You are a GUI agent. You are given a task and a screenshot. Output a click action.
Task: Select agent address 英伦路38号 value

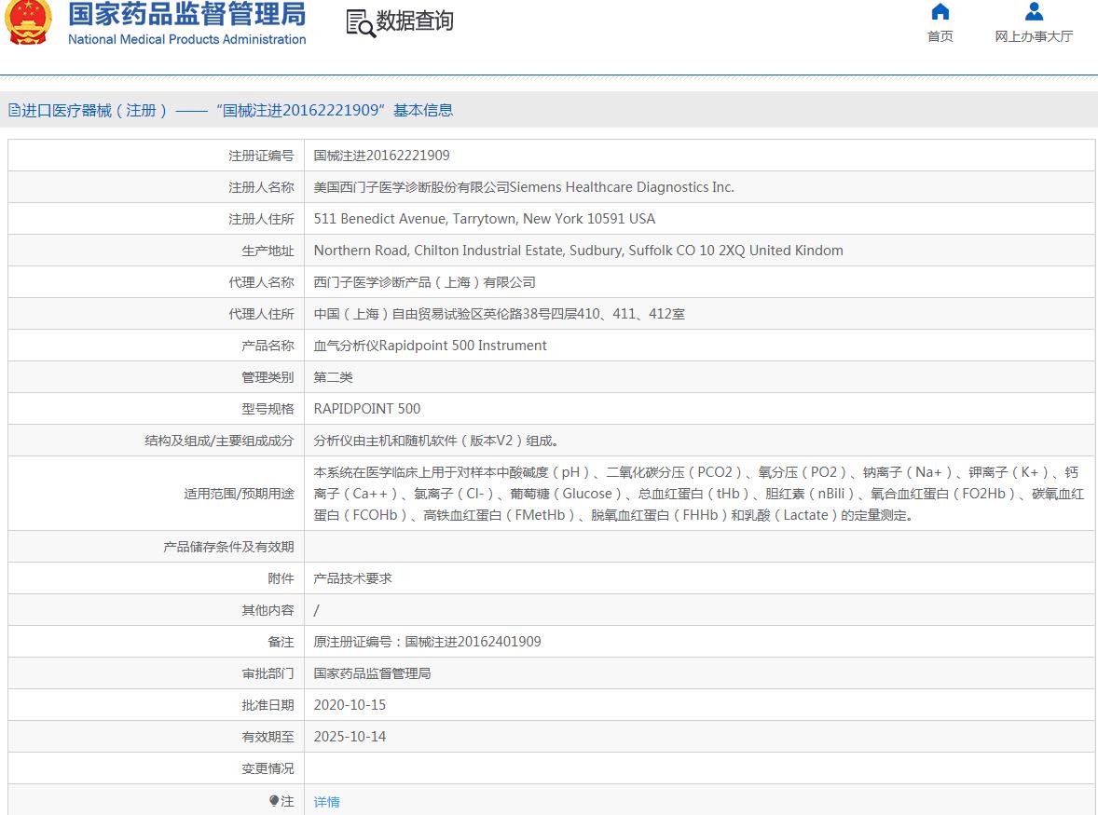tap(500, 314)
